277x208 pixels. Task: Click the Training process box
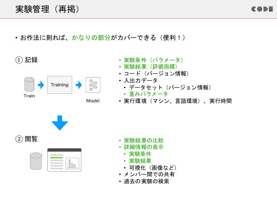(60, 85)
